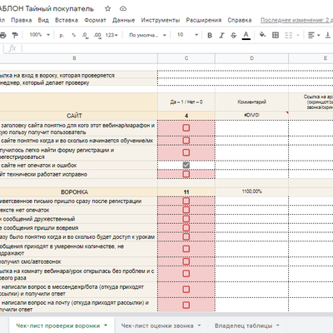Open the Инструменты menu
Screen dimensions: 333x333
click(161, 20)
